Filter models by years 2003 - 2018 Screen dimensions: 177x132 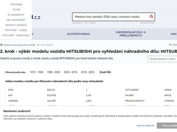point(71,72)
